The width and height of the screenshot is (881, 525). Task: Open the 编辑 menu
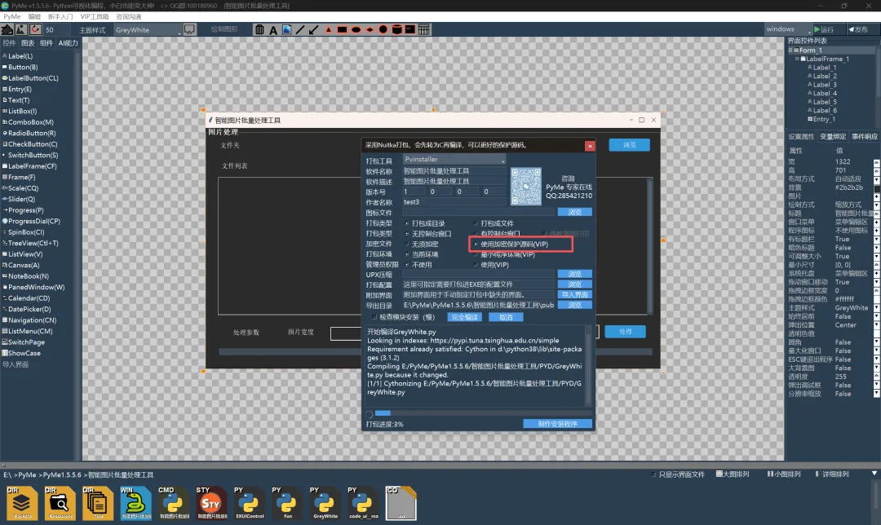coord(34,17)
